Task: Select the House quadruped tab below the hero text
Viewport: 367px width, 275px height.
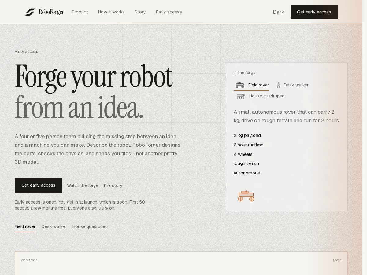Action: point(90,227)
